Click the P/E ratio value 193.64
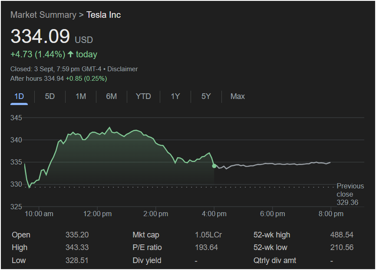The image size is (376, 270). (207, 247)
